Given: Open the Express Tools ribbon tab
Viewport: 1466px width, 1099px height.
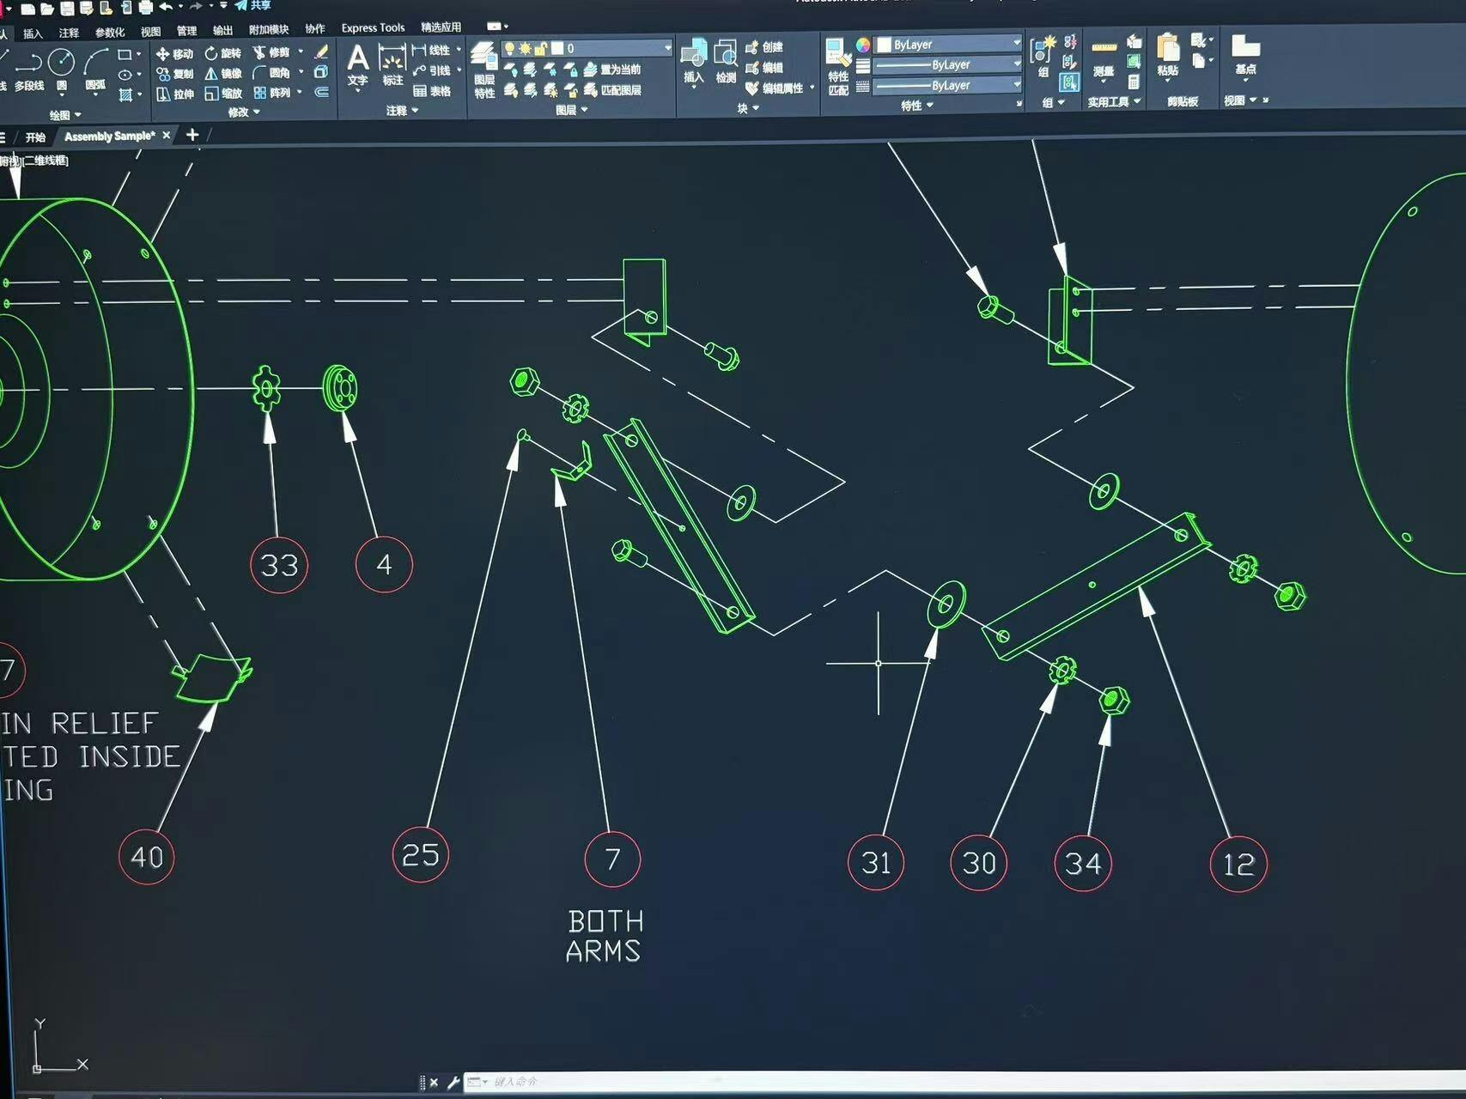Looking at the screenshot, I should [x=373, y=27].
